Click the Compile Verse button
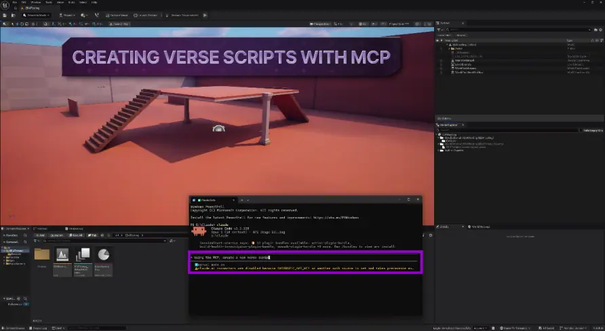This screenshot has height=331, width=605. click(117, 16)
